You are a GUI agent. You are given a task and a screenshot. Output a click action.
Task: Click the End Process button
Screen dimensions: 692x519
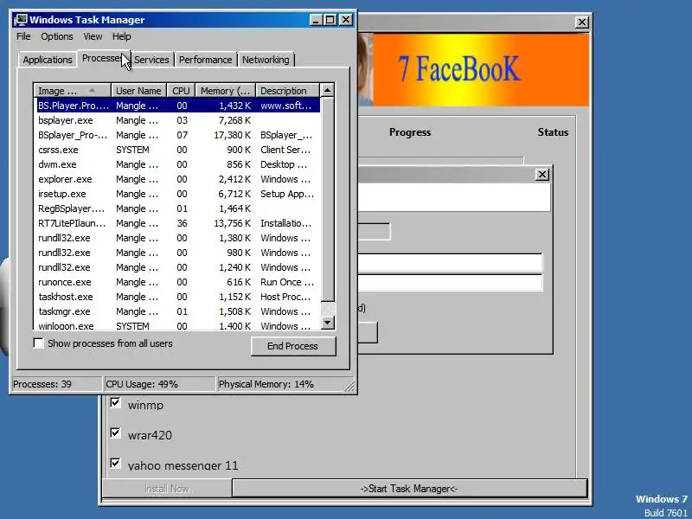click(293, 346)
